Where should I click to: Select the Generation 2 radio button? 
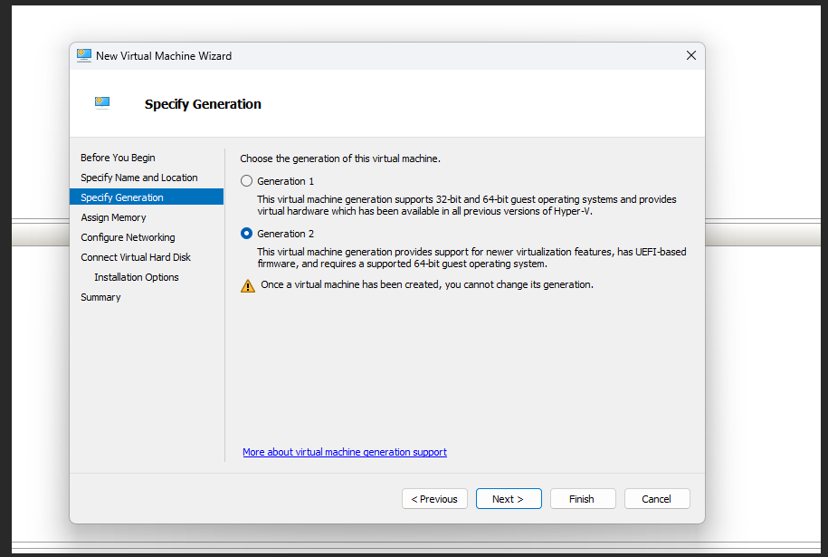(247, 234)
